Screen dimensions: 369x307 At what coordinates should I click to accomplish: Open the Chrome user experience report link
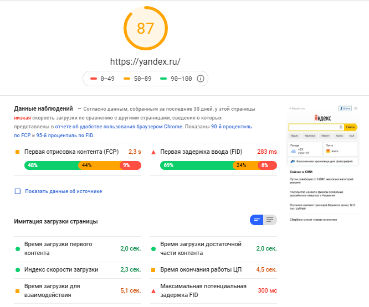[119, 127]
